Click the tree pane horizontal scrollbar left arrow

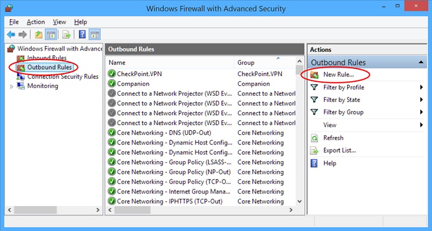(x=10, y=210)
